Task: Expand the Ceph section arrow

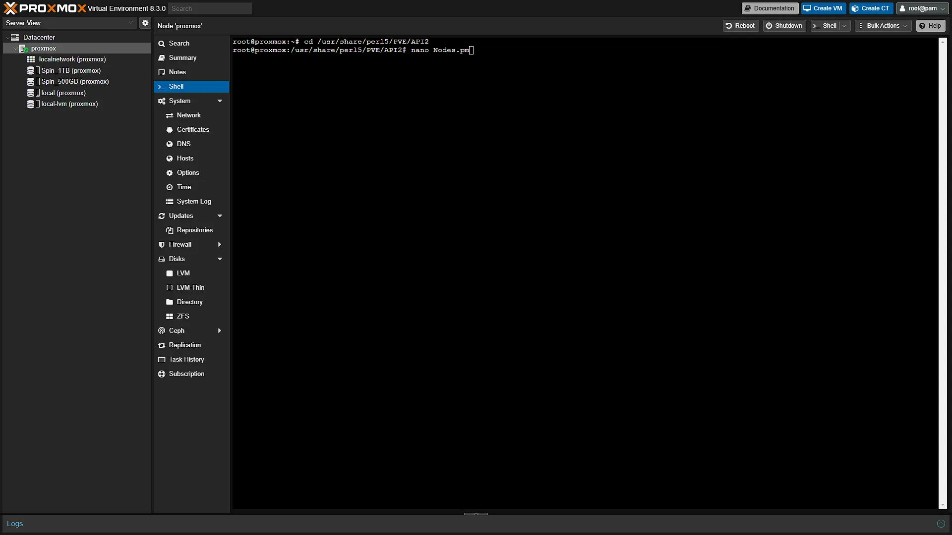Action: (x=220, y=331)
